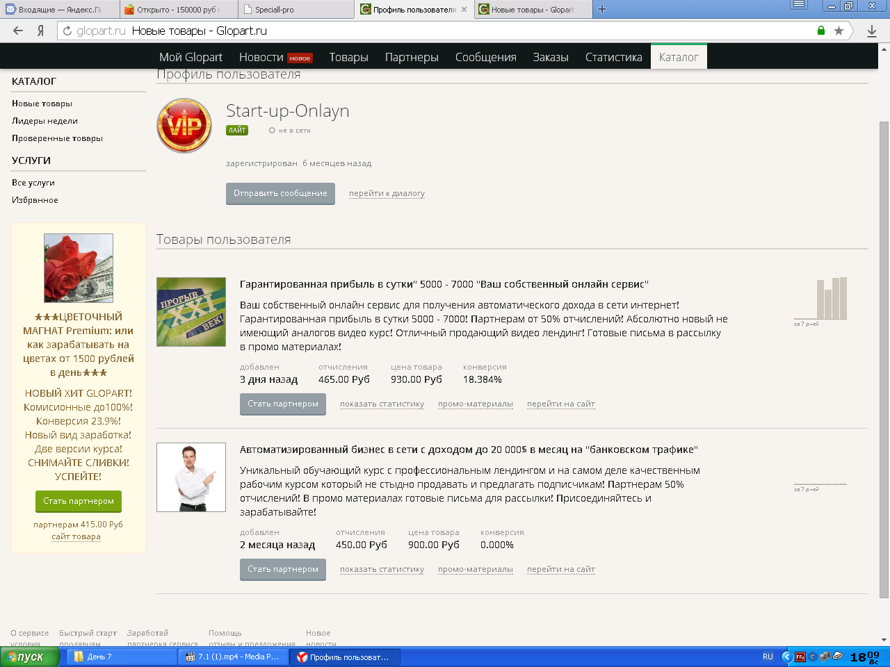Image resolution: width=890 pixels, height=667 pixels.
Task: Switch to "Открыто - 150000 руб" tab
Action: point(179,10)
